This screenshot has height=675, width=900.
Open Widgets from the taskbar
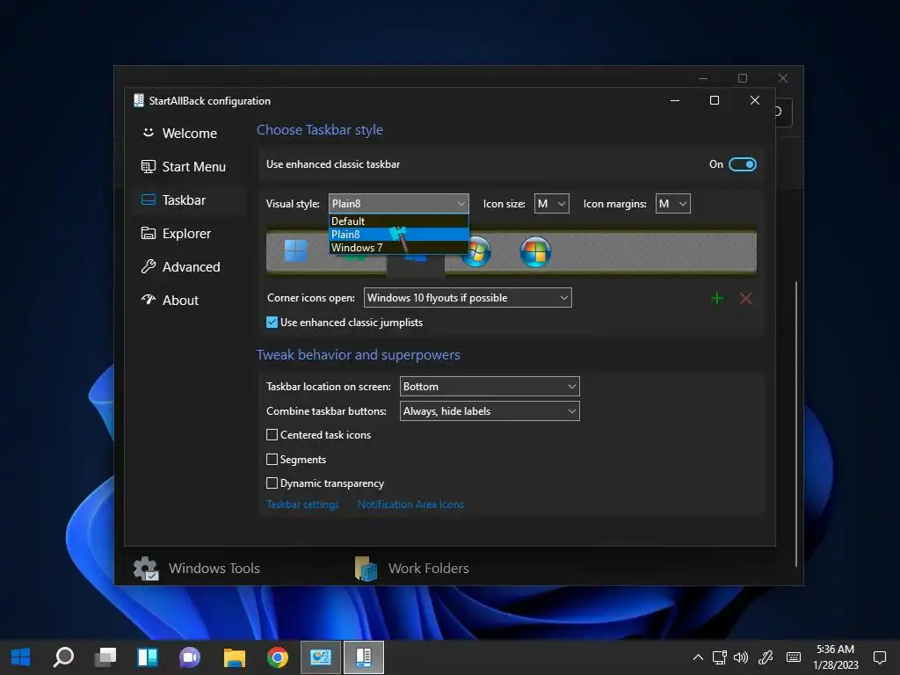(148, 657)
